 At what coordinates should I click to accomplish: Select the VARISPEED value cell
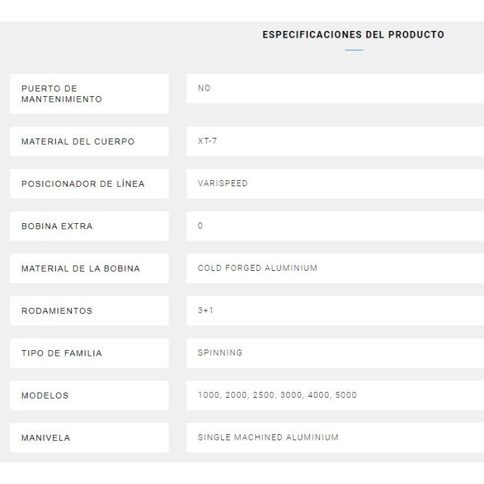tap(223, 184)
